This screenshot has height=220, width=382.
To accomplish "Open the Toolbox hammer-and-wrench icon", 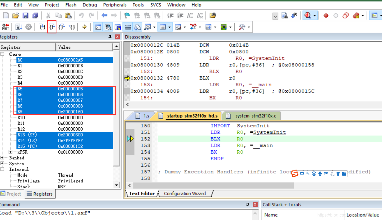I will pos(242,27).
